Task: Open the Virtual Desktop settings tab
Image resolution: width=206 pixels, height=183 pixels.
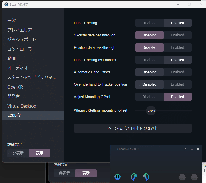Action: 33,106
